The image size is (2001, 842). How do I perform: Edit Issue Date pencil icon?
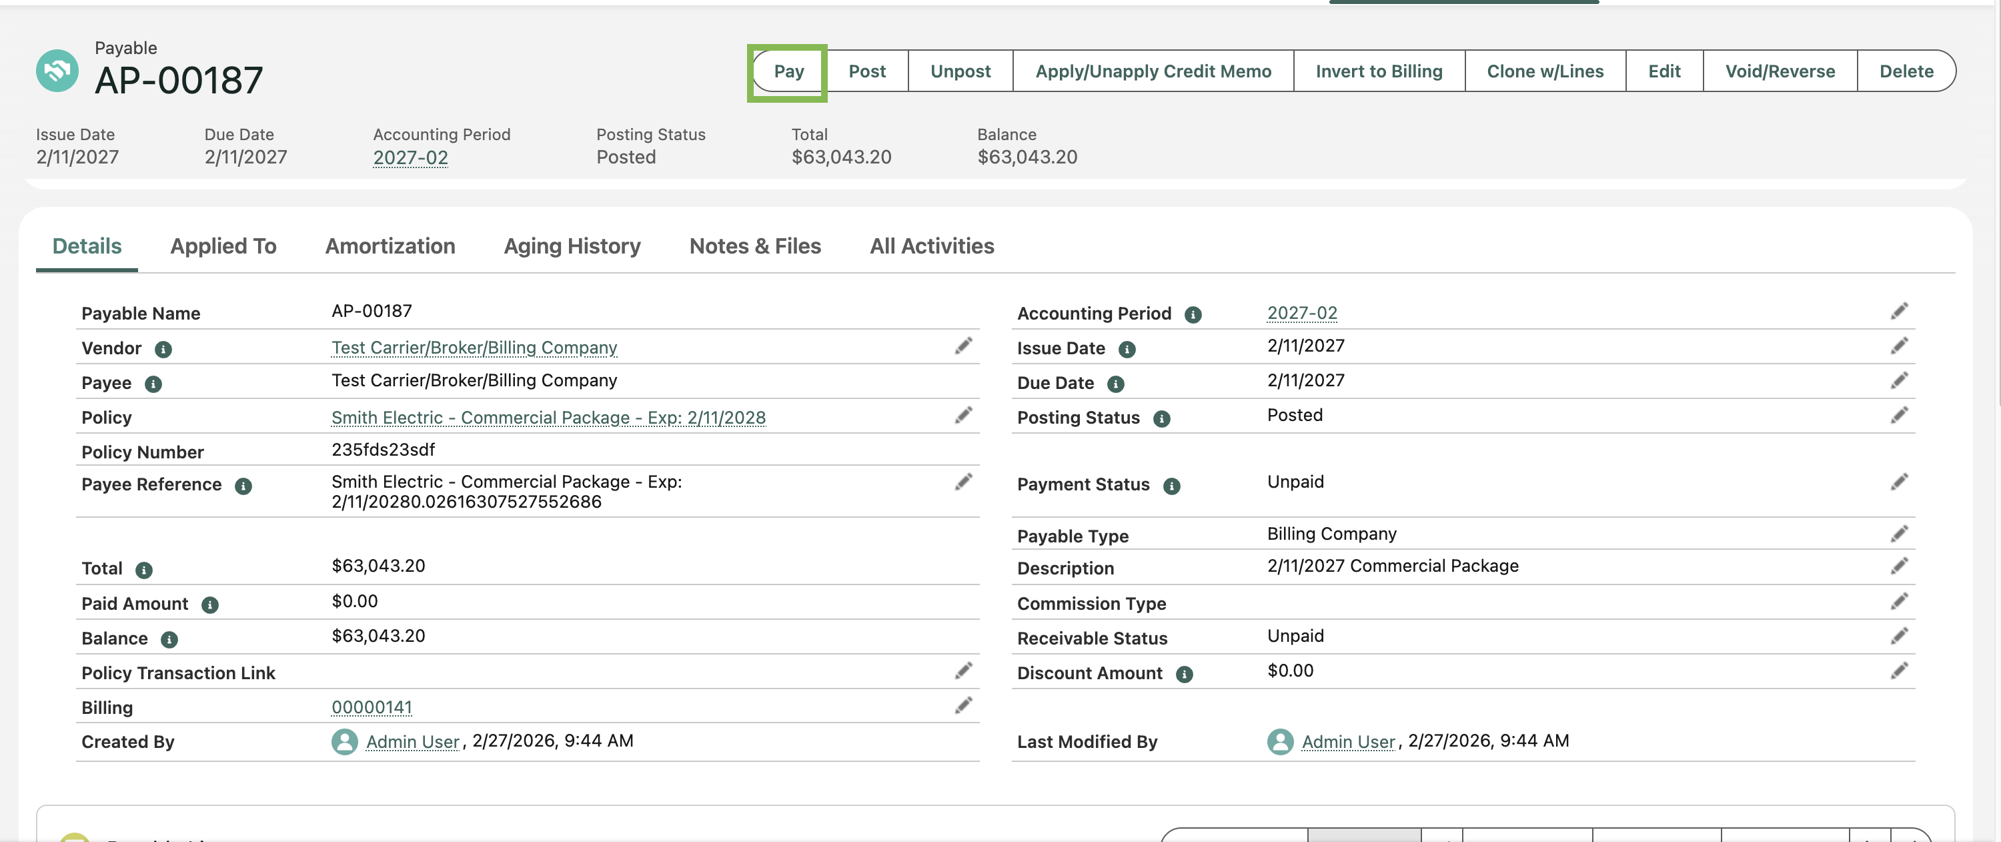pyautogui.click(x=1899, y=346)
